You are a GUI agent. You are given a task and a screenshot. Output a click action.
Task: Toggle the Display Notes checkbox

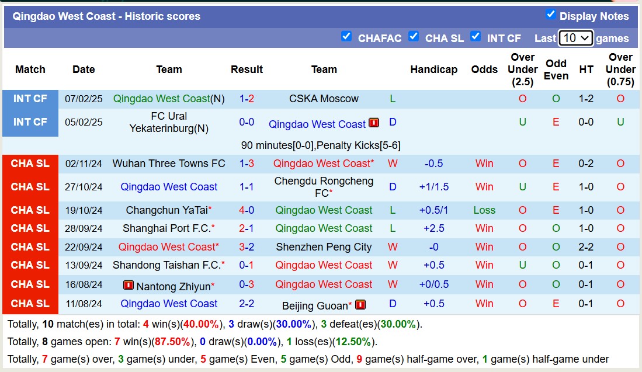(550, 15)
